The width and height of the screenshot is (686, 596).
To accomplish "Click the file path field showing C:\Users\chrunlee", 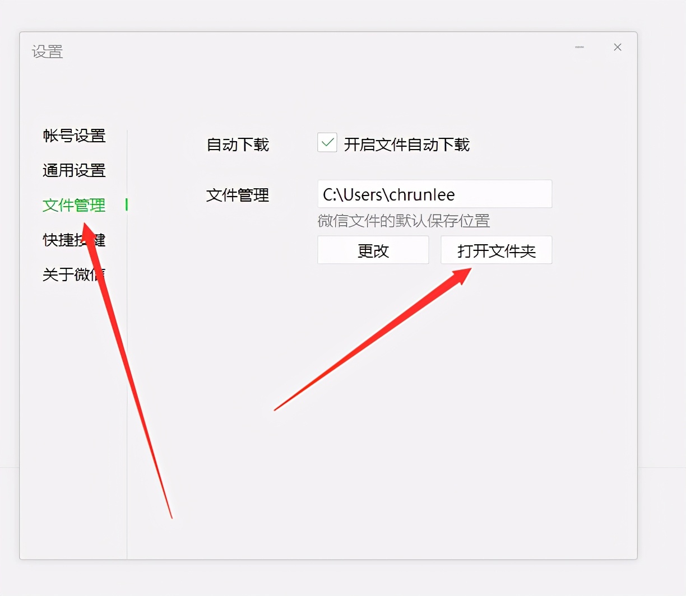I will pyautogui.click(x=434, y=194).
